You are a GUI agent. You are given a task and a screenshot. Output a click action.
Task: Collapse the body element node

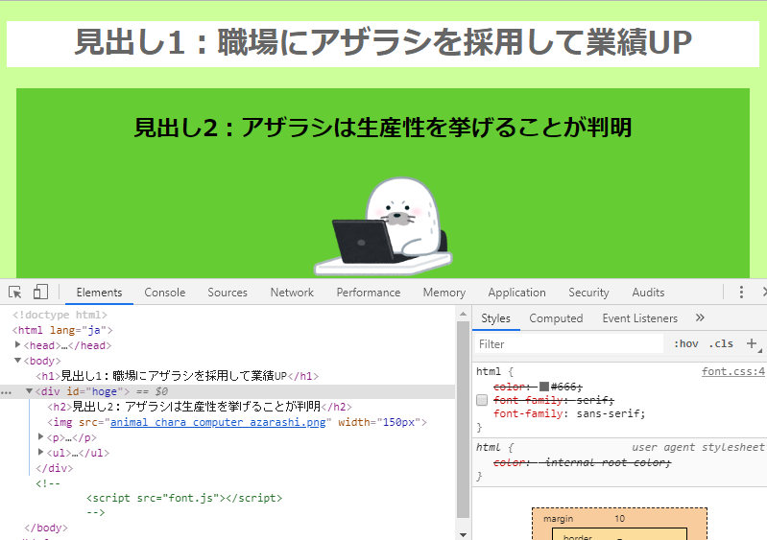[18, 361]
